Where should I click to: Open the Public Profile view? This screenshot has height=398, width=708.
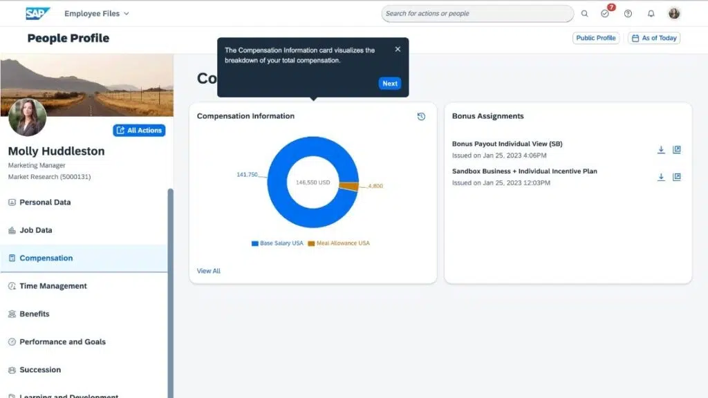(595, 38)
